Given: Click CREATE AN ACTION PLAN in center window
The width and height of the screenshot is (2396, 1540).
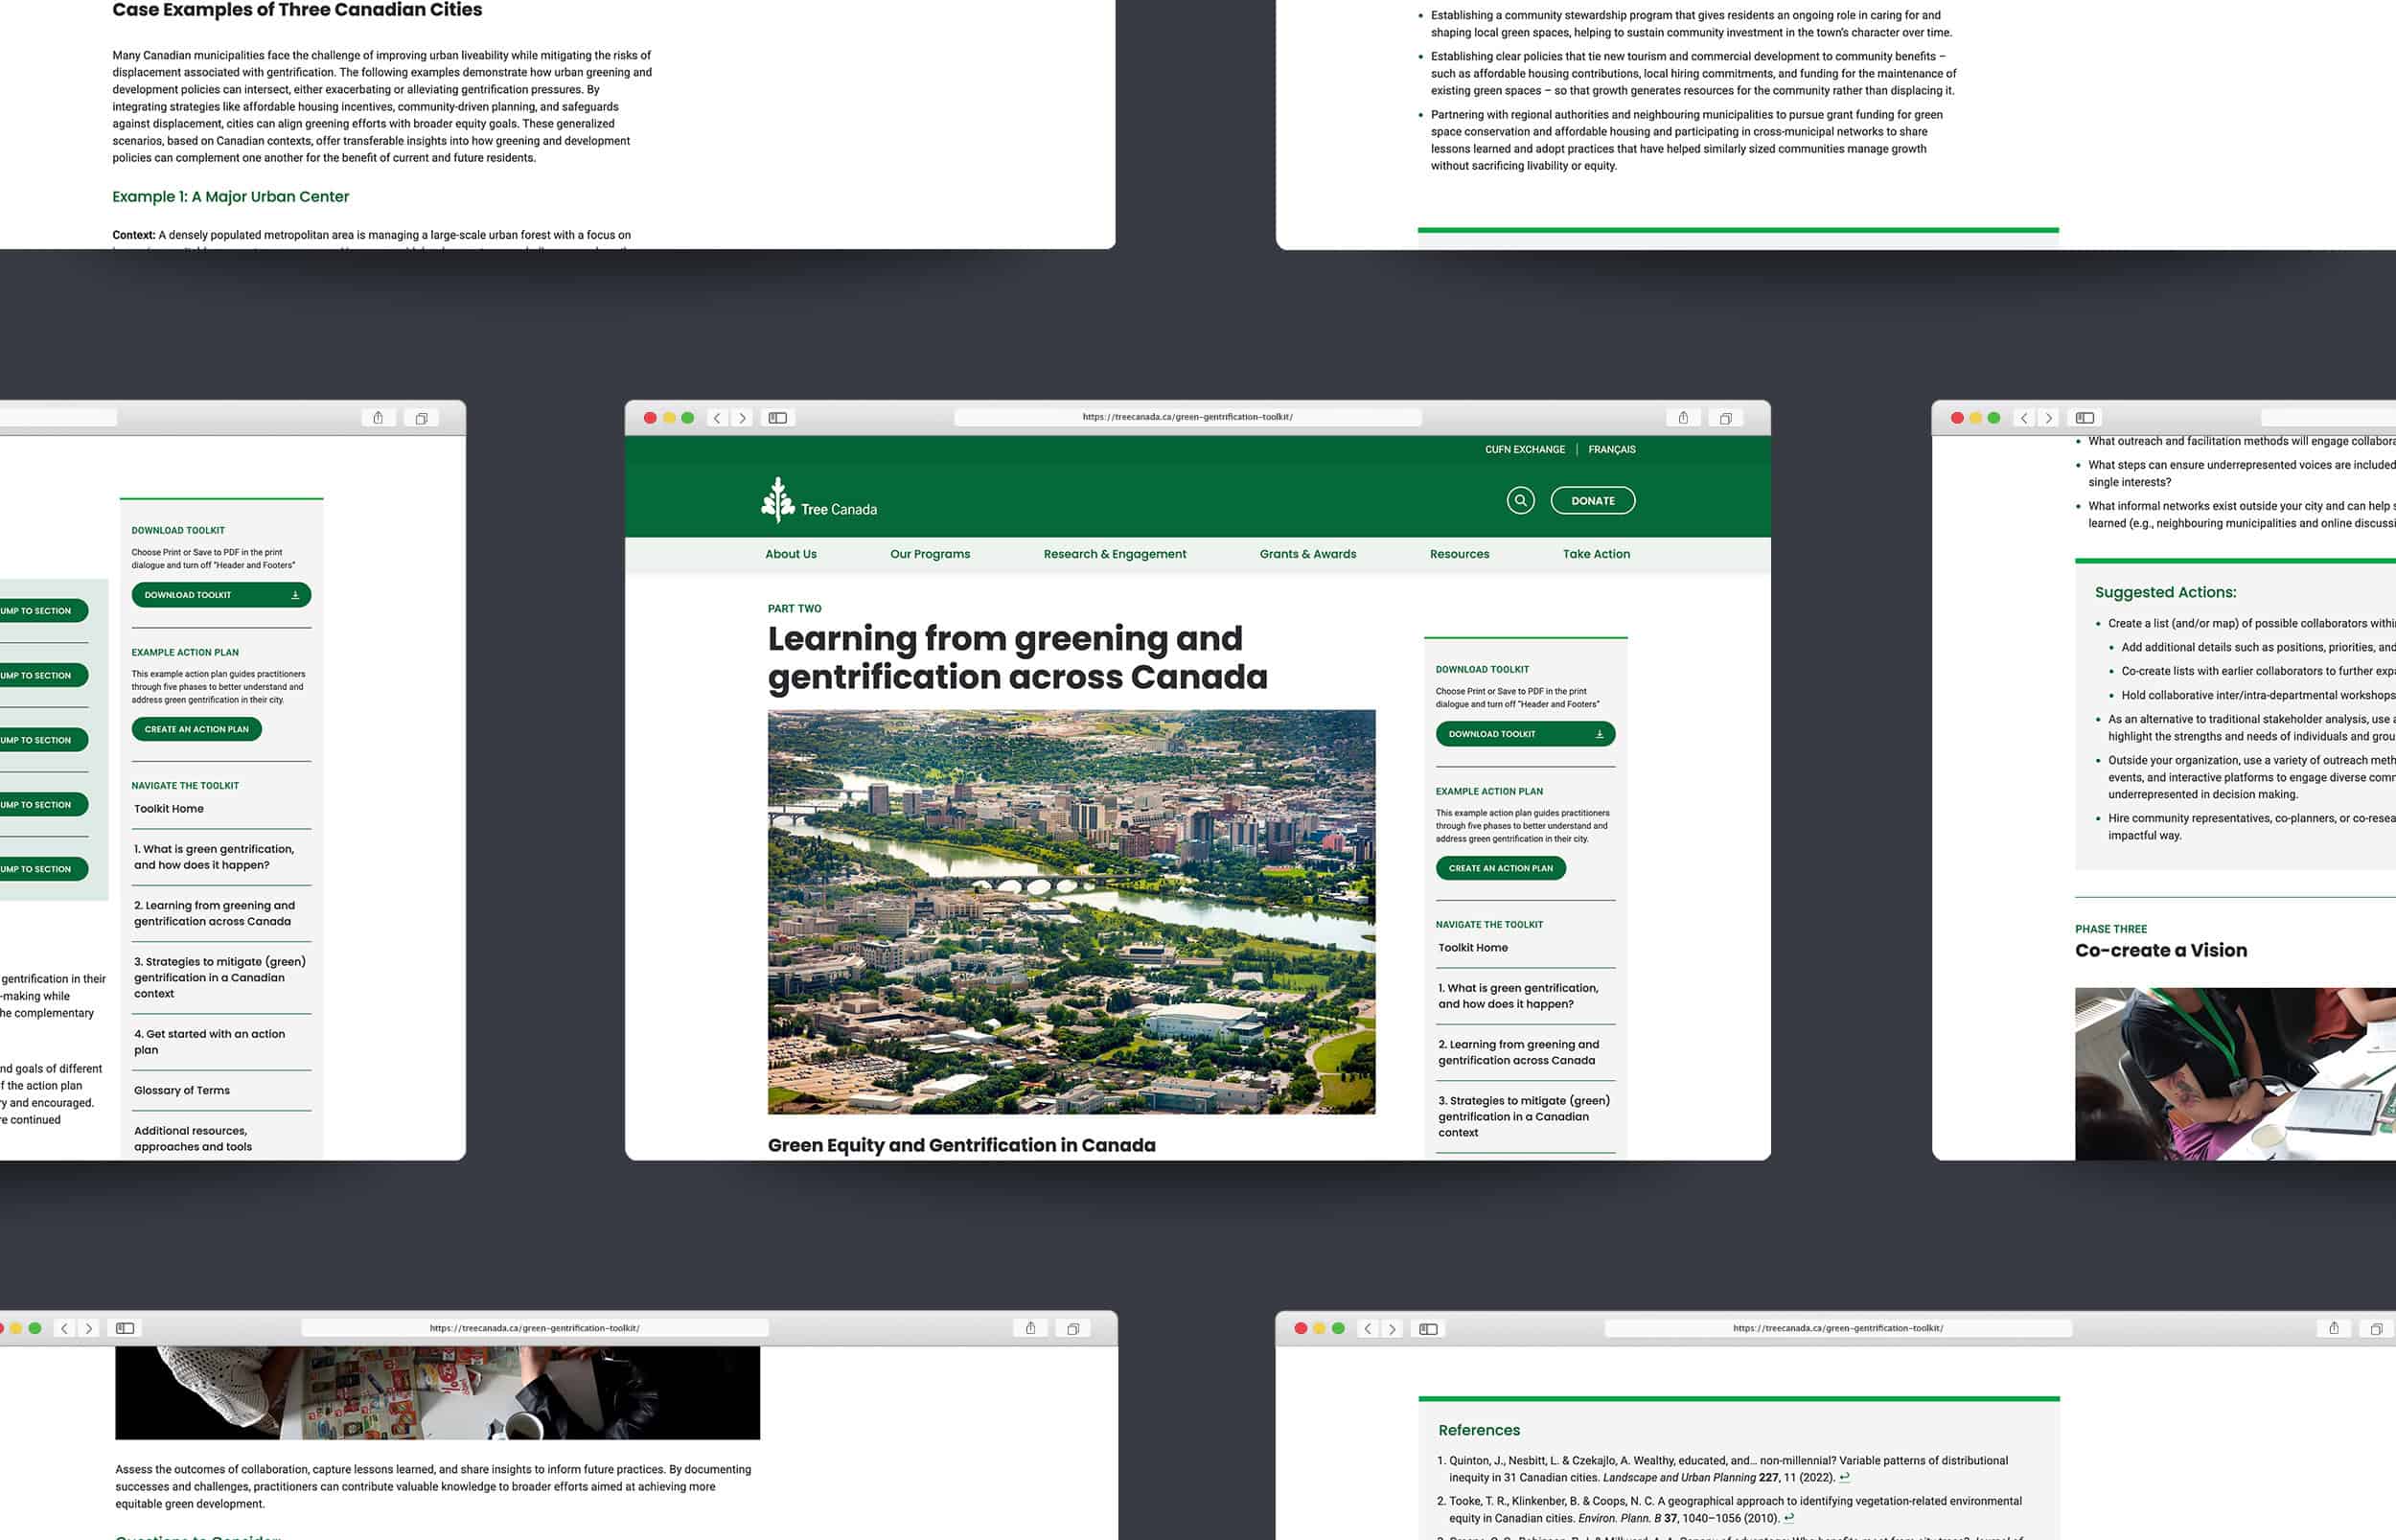Looking at the screenshot, I should click(x=1501, y=868).
